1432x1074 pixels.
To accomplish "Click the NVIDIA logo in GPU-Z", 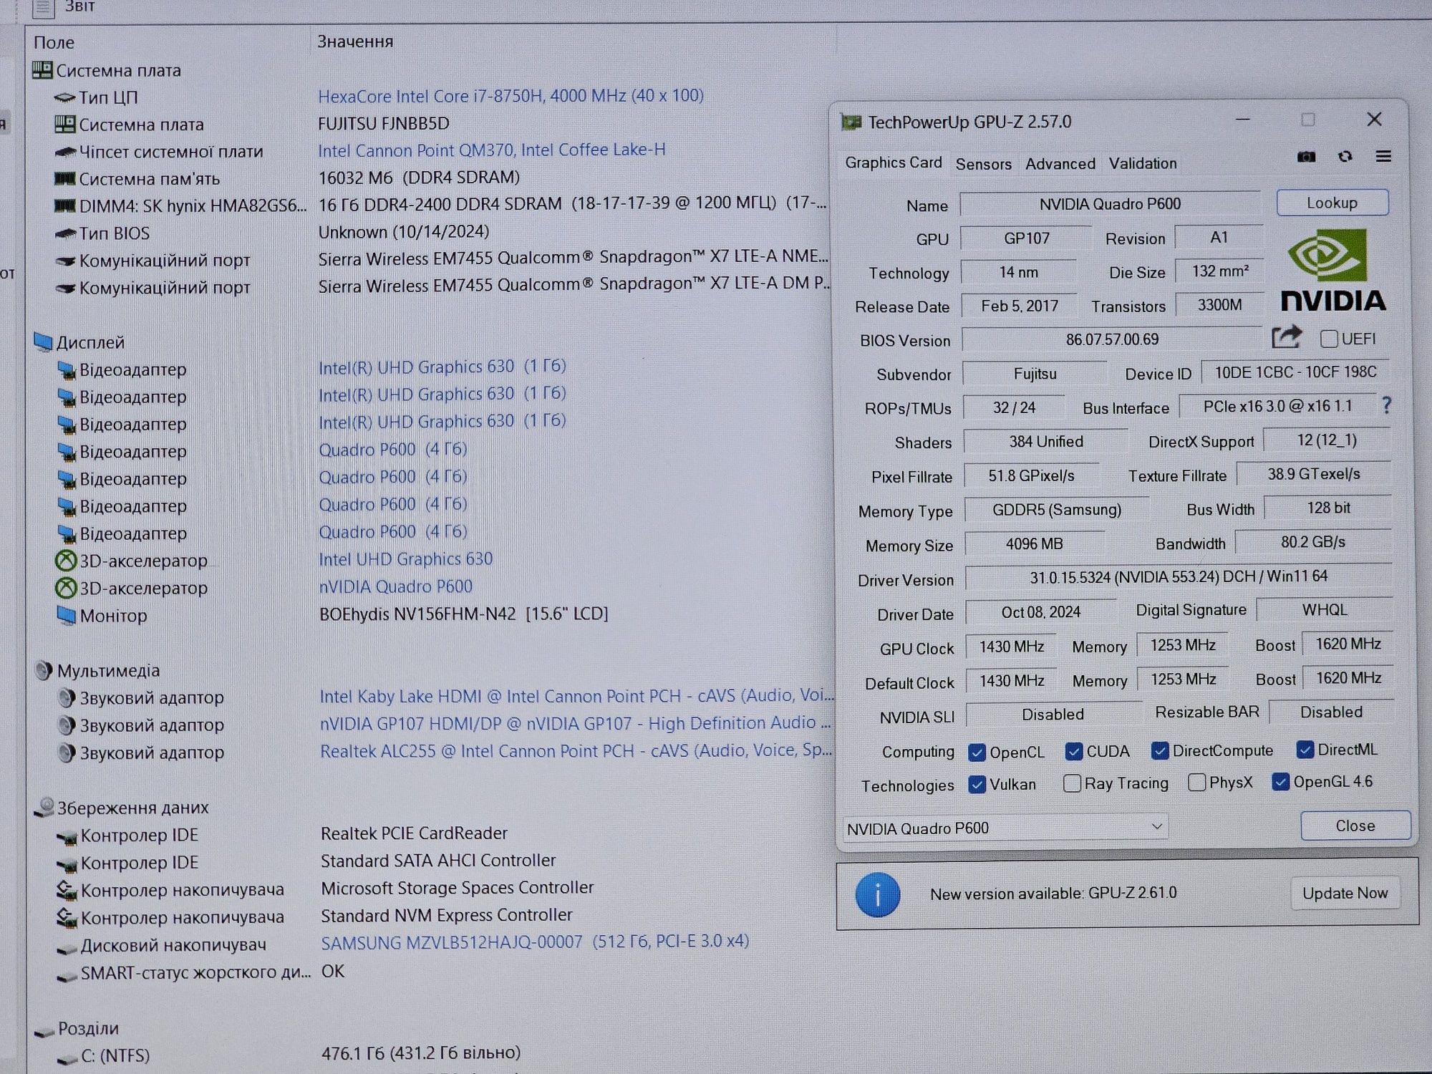I will [1332, 271].
